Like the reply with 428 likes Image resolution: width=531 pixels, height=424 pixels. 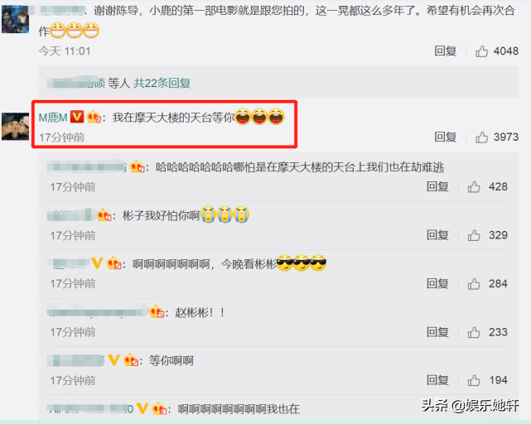(474, 186)
